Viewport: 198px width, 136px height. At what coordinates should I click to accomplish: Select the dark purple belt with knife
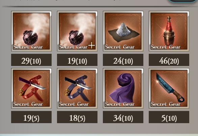click(x=77, y=88)
